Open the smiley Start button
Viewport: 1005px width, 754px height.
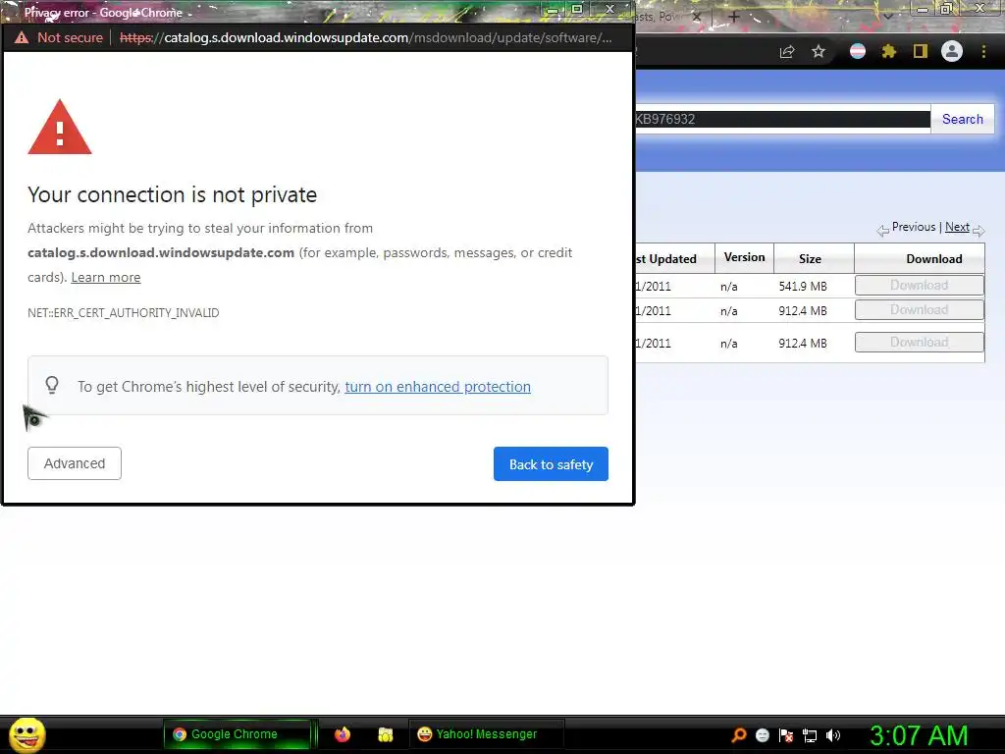coord(26,734)
